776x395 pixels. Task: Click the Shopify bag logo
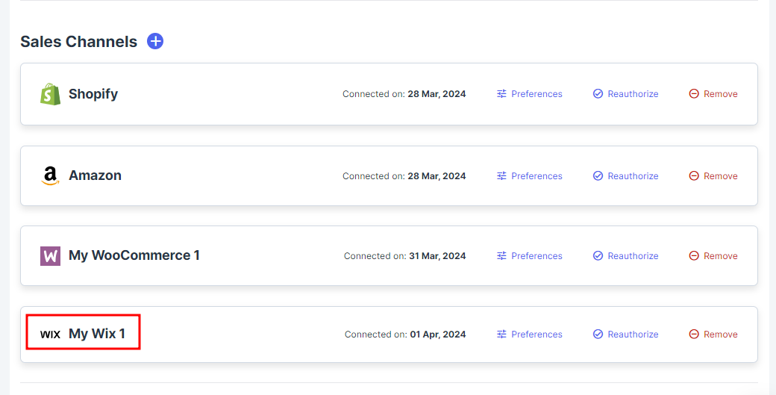click(x=50, y=94)
